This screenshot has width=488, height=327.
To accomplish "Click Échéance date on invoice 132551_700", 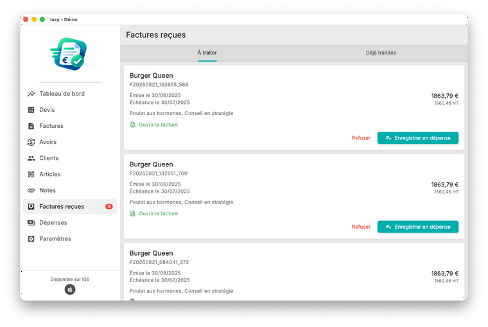I will 160,191.
